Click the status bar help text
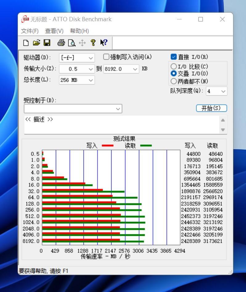 click(x=43, y=271)
